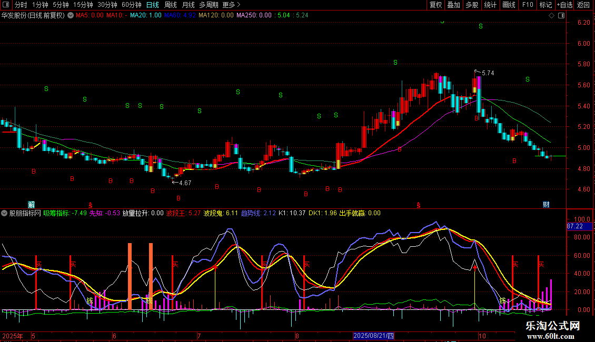The width and height of the screenshot is (595, 342).
Task: Click the 出手就赢: 0.00 value
Action: (x=360, y=213)
